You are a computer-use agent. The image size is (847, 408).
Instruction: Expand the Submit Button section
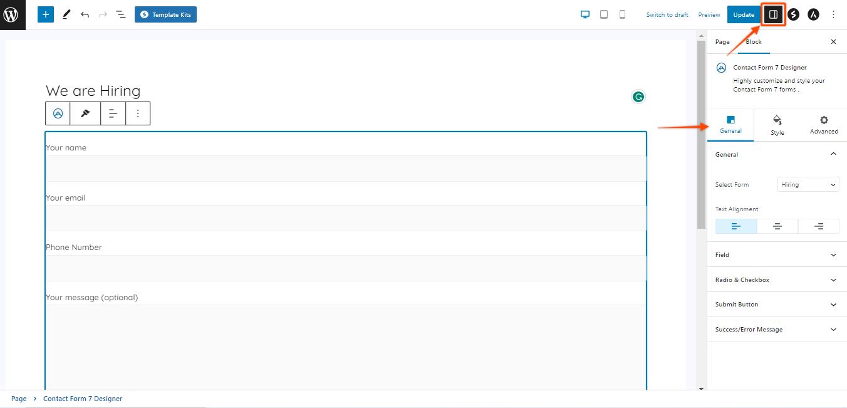[x=777, y=305]
